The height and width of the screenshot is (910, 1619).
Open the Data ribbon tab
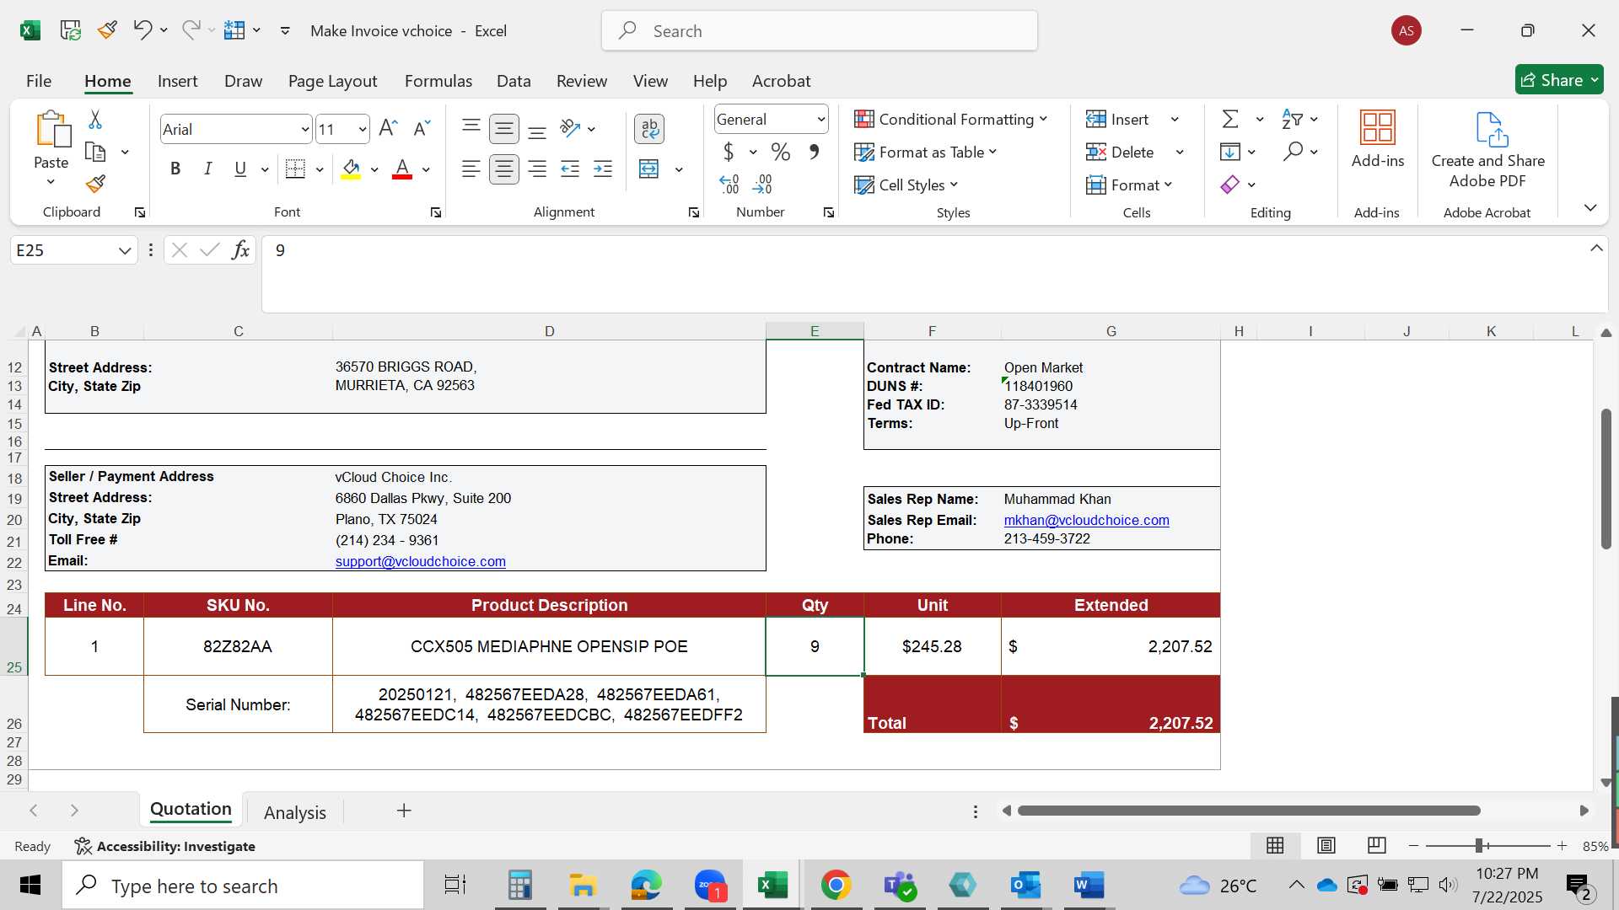pyautogui.click(x=514, y=81)
